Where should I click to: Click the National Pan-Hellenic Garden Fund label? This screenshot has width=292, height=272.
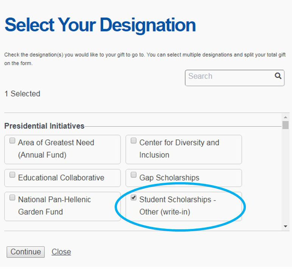coord(54,206)
